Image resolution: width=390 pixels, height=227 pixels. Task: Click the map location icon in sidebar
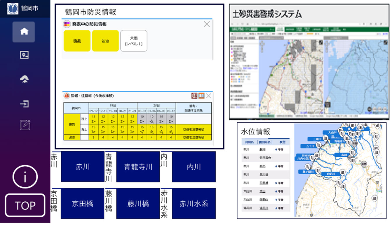(24, 55)
